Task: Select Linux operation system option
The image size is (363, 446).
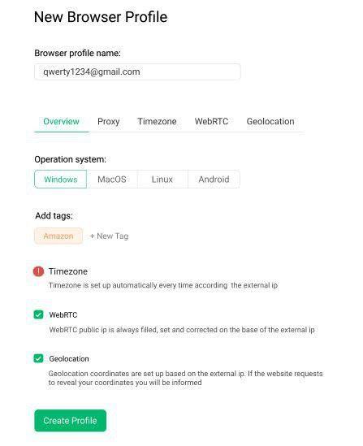Action: pos(162,180)
